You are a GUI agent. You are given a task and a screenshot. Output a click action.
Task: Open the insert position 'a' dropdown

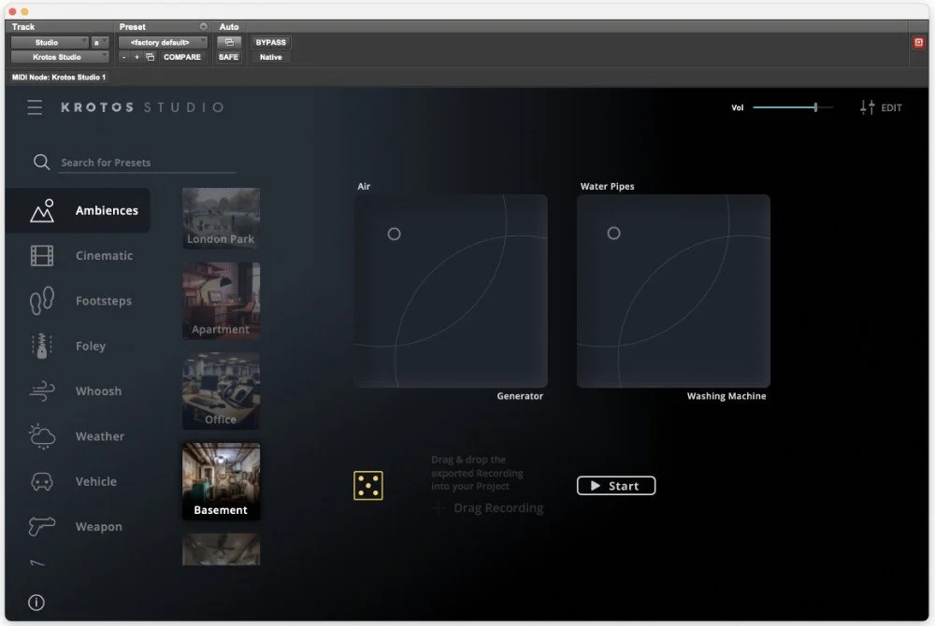point(99,42)
